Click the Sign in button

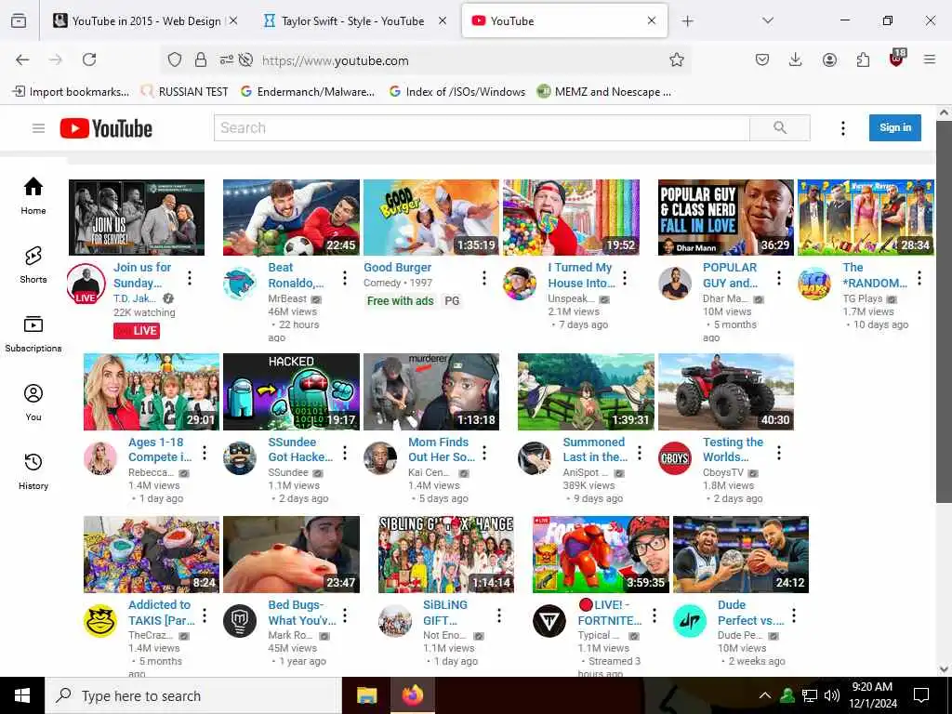pyautogui.click(x=895, y=127)
